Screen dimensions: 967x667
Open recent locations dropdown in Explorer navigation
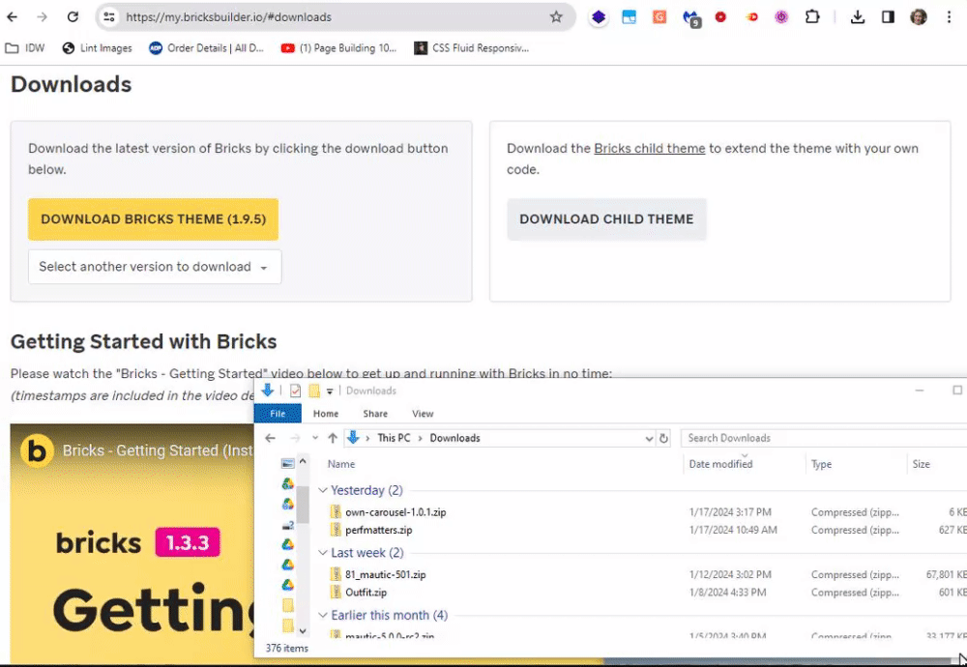click(x=315, y=438)
